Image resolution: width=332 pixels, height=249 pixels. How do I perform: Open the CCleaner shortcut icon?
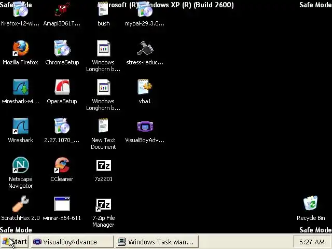tap(62, 165)
